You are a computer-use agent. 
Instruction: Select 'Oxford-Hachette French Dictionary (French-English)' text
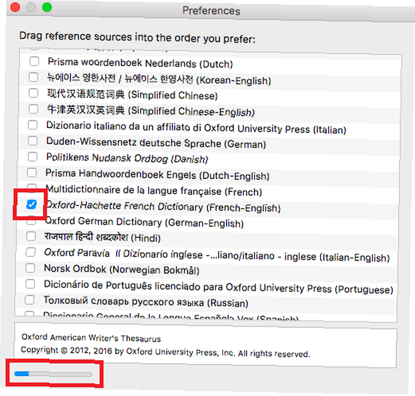[x=163, y=207]
